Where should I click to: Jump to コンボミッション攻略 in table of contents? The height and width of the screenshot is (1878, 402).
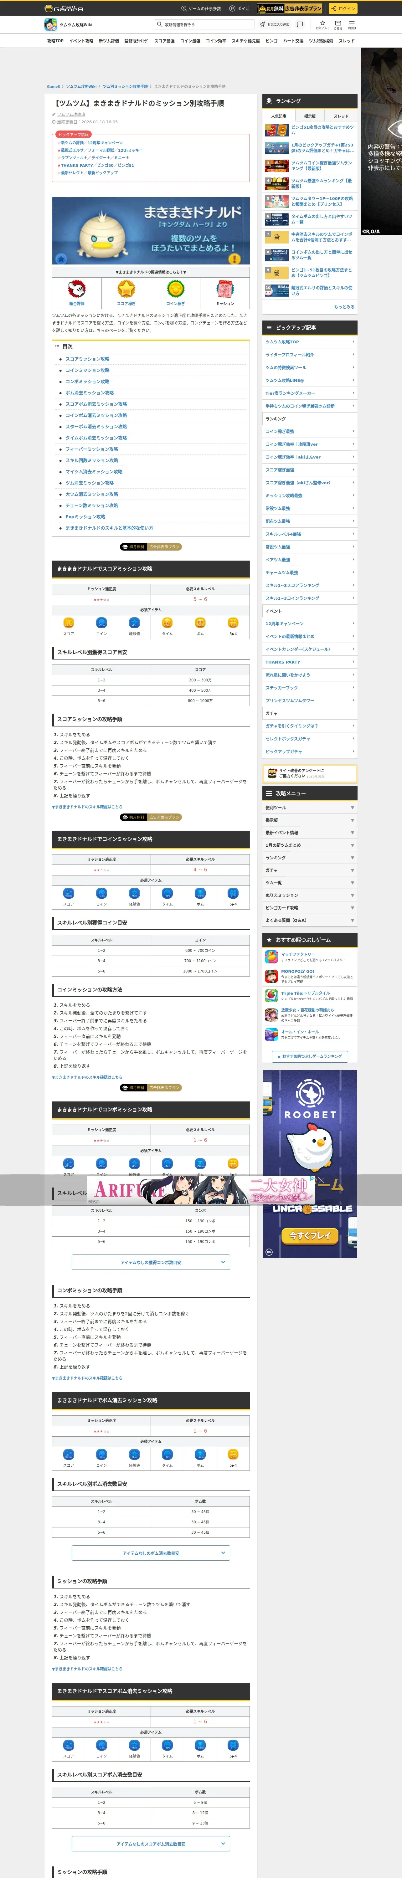pyautogui.click(x=88, y=381)
